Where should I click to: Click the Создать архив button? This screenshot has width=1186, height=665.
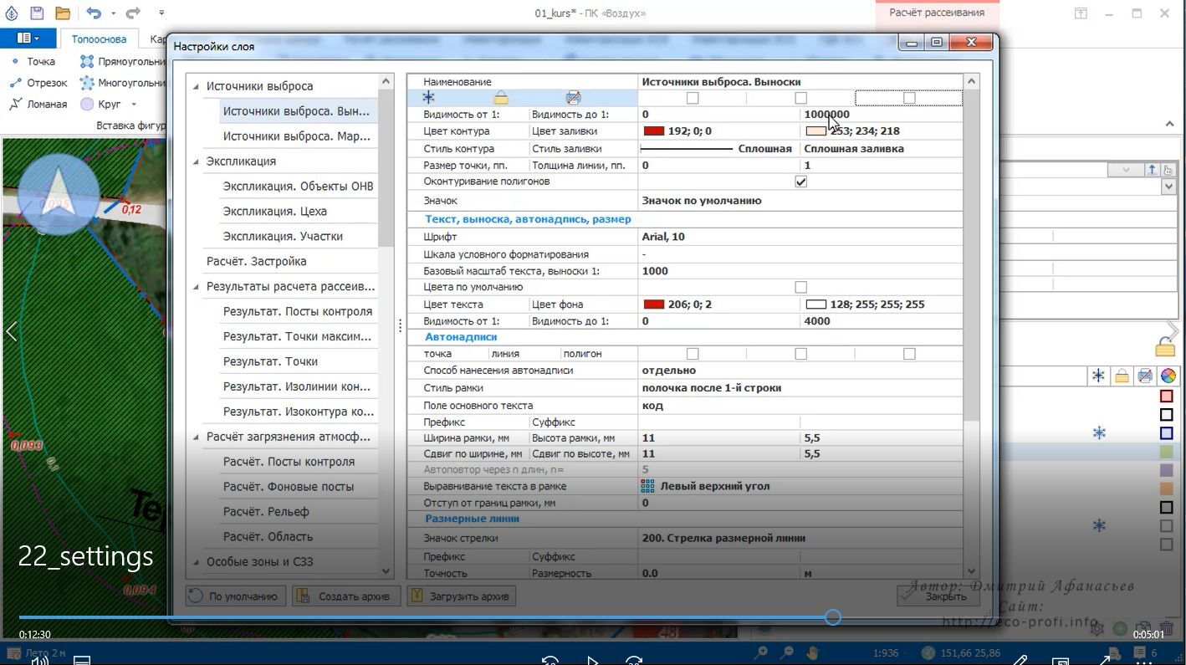[345, 596]
